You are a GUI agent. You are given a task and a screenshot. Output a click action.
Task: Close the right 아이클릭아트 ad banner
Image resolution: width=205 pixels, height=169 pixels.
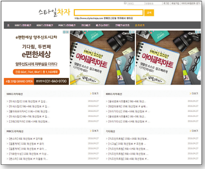tap(199, 32)
